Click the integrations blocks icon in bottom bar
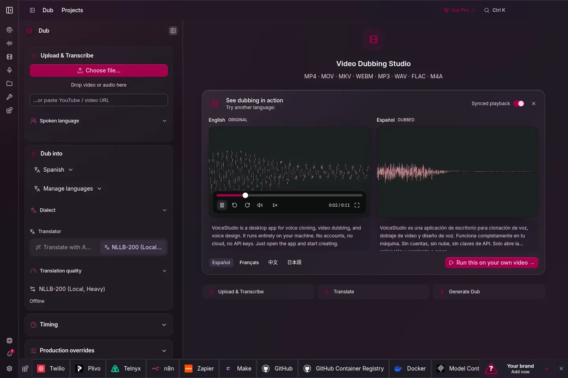The height and width of the screenshot is (378, 568). pyautogui.click(x=25, y=369)
